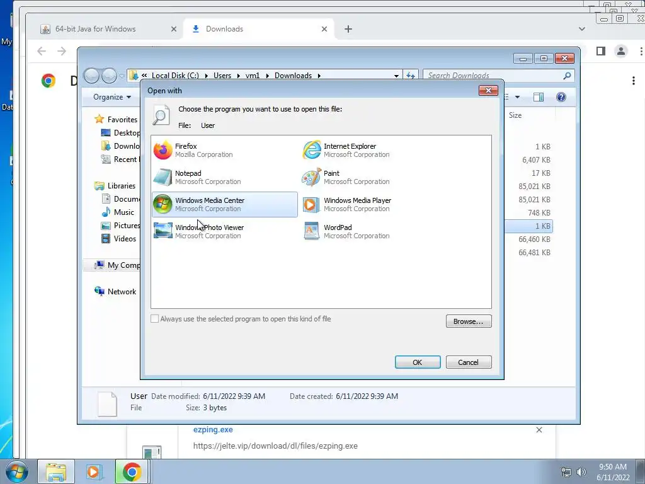Click vm1 in the address breadcrumb
The height and width of the screenshot is (484, 645).
pyautogui.click(x=253, y=76)
